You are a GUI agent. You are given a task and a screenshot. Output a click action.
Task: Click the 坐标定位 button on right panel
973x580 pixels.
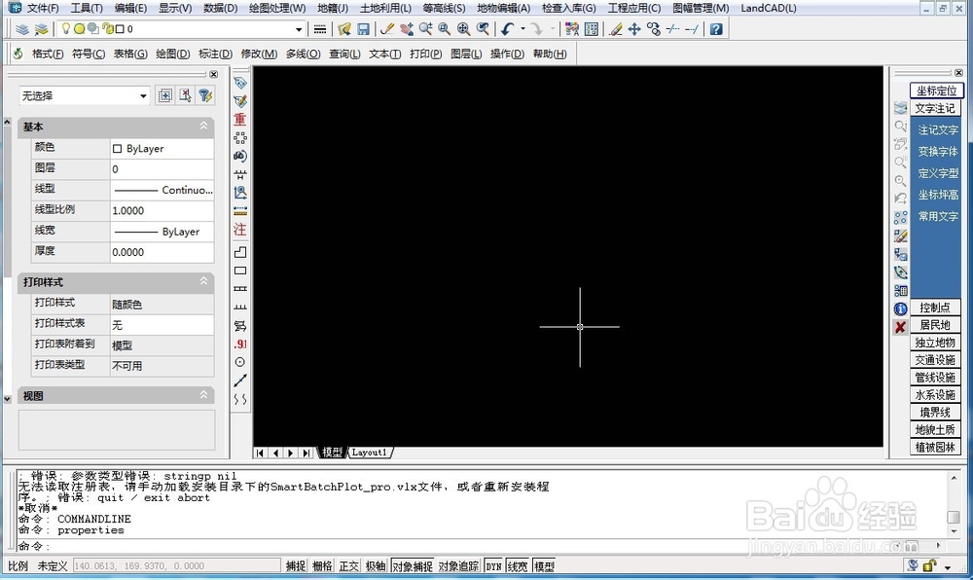coord(936,91)
